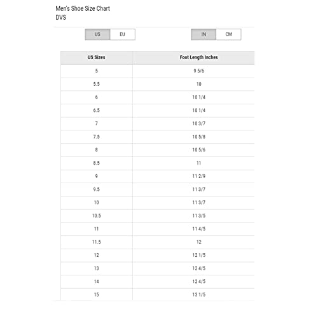Click foot length 10 3/7 cell
Viewport: 318px width, 318px height.
coord(198,123)
